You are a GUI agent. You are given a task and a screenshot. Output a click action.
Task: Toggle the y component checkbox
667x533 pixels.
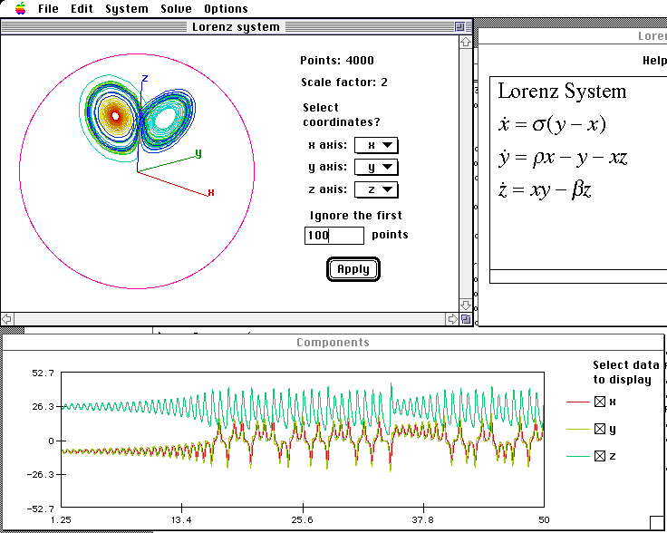pyautogui.click(x=599, y=429)
